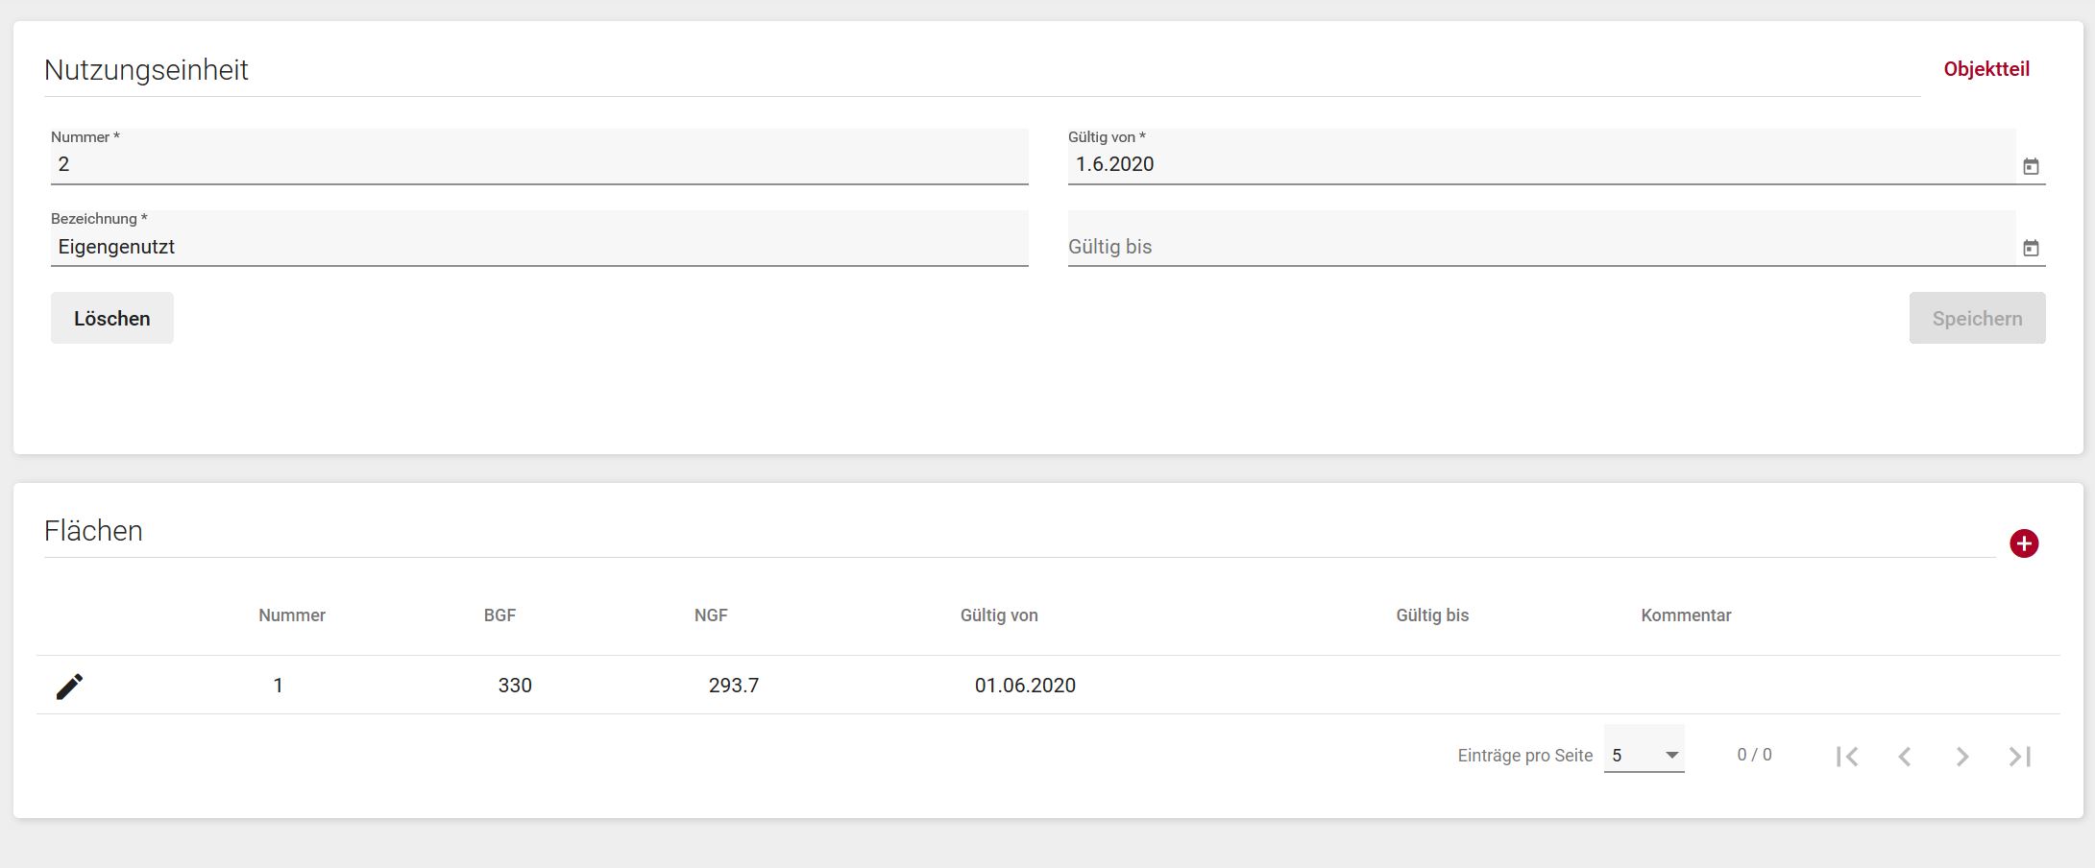Go to next page of table
The height and width of the screenshot is (868, 2095).
pyautogui.click(x=1961, y=757)
